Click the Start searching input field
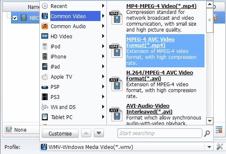This screenshot has height=154, width=226. point(160,133)
